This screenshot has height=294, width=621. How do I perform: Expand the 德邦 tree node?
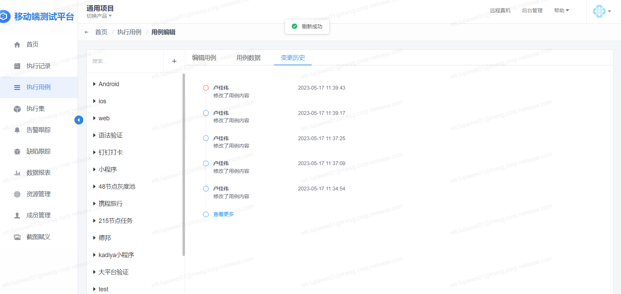pyautogui.click(x=94, y=238)
